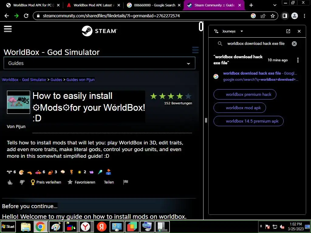Screen dimensions: 311x233
Task: Click the worldbox mod apk chip
Action: pyautogui.click(x=240, y=108)
